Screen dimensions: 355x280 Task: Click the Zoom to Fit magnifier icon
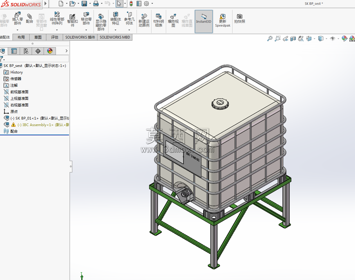pyautogui.click(x=270, y=39)
